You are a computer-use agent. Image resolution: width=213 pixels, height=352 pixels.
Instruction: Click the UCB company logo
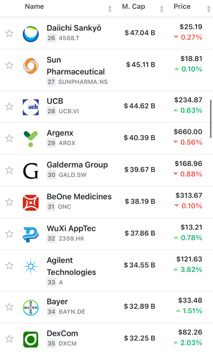pos(30,107)
